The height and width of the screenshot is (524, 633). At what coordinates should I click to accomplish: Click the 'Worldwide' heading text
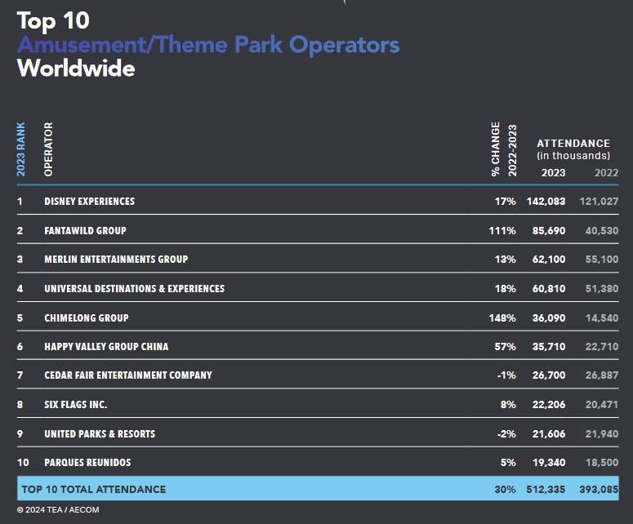tap(76, 69)
